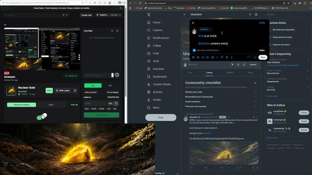Click View all next to Clips
312x175 pixels.
click(x=74, y=105)
